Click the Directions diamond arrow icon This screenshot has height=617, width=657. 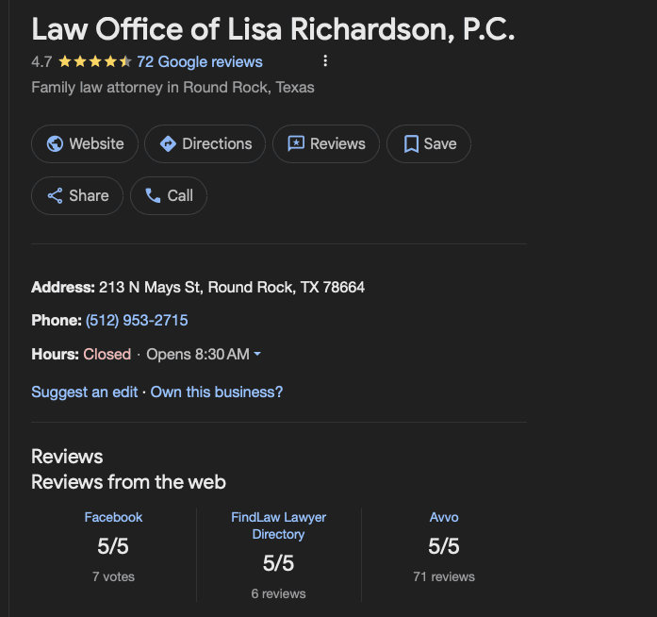(168, 144)
